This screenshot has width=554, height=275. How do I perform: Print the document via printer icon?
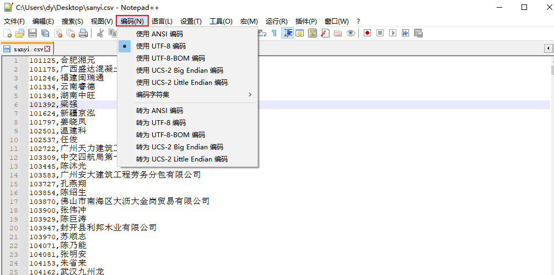tap(83, 33)
